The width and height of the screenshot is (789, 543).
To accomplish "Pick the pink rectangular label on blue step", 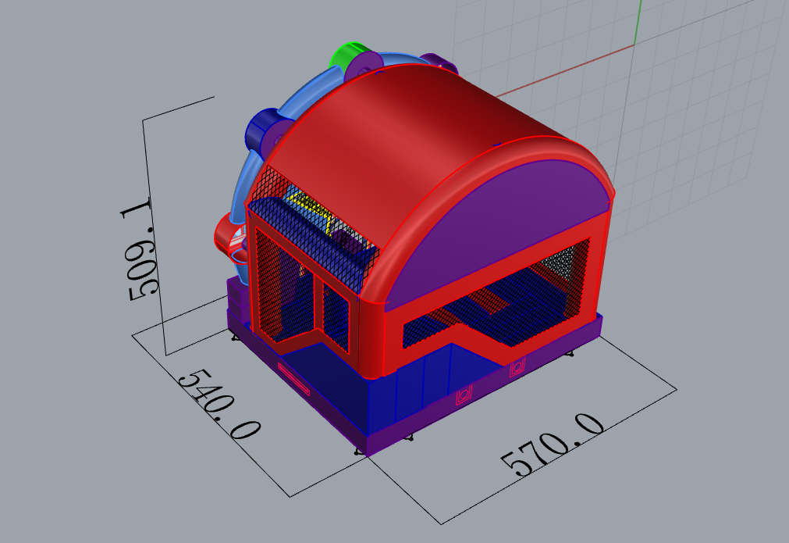I will click(x=294, y=379).
